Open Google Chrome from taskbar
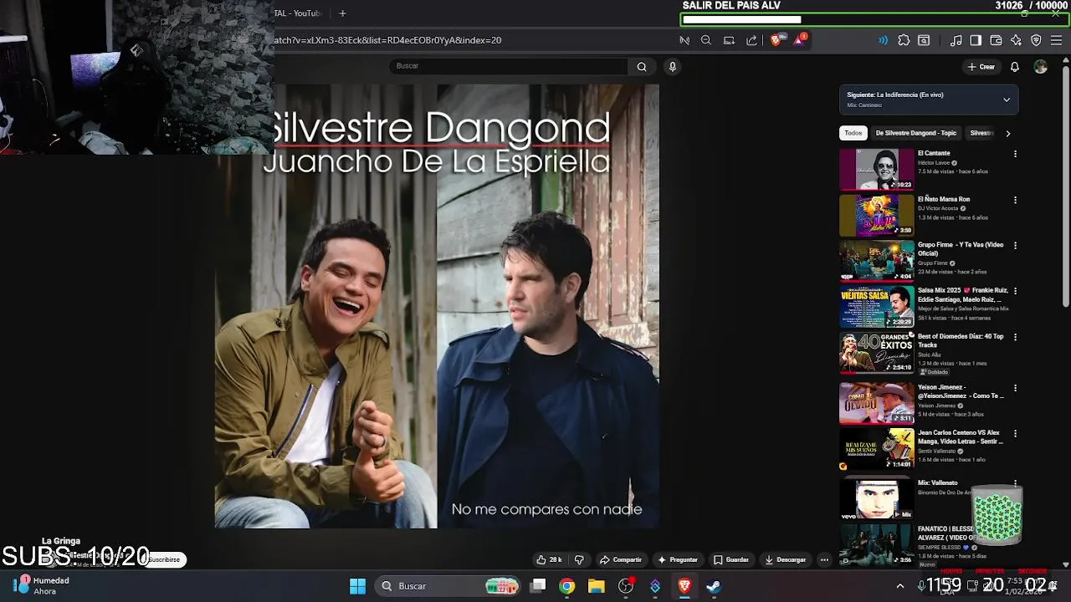This screenshot has height=602, width=1071. [x=567, y=586]
